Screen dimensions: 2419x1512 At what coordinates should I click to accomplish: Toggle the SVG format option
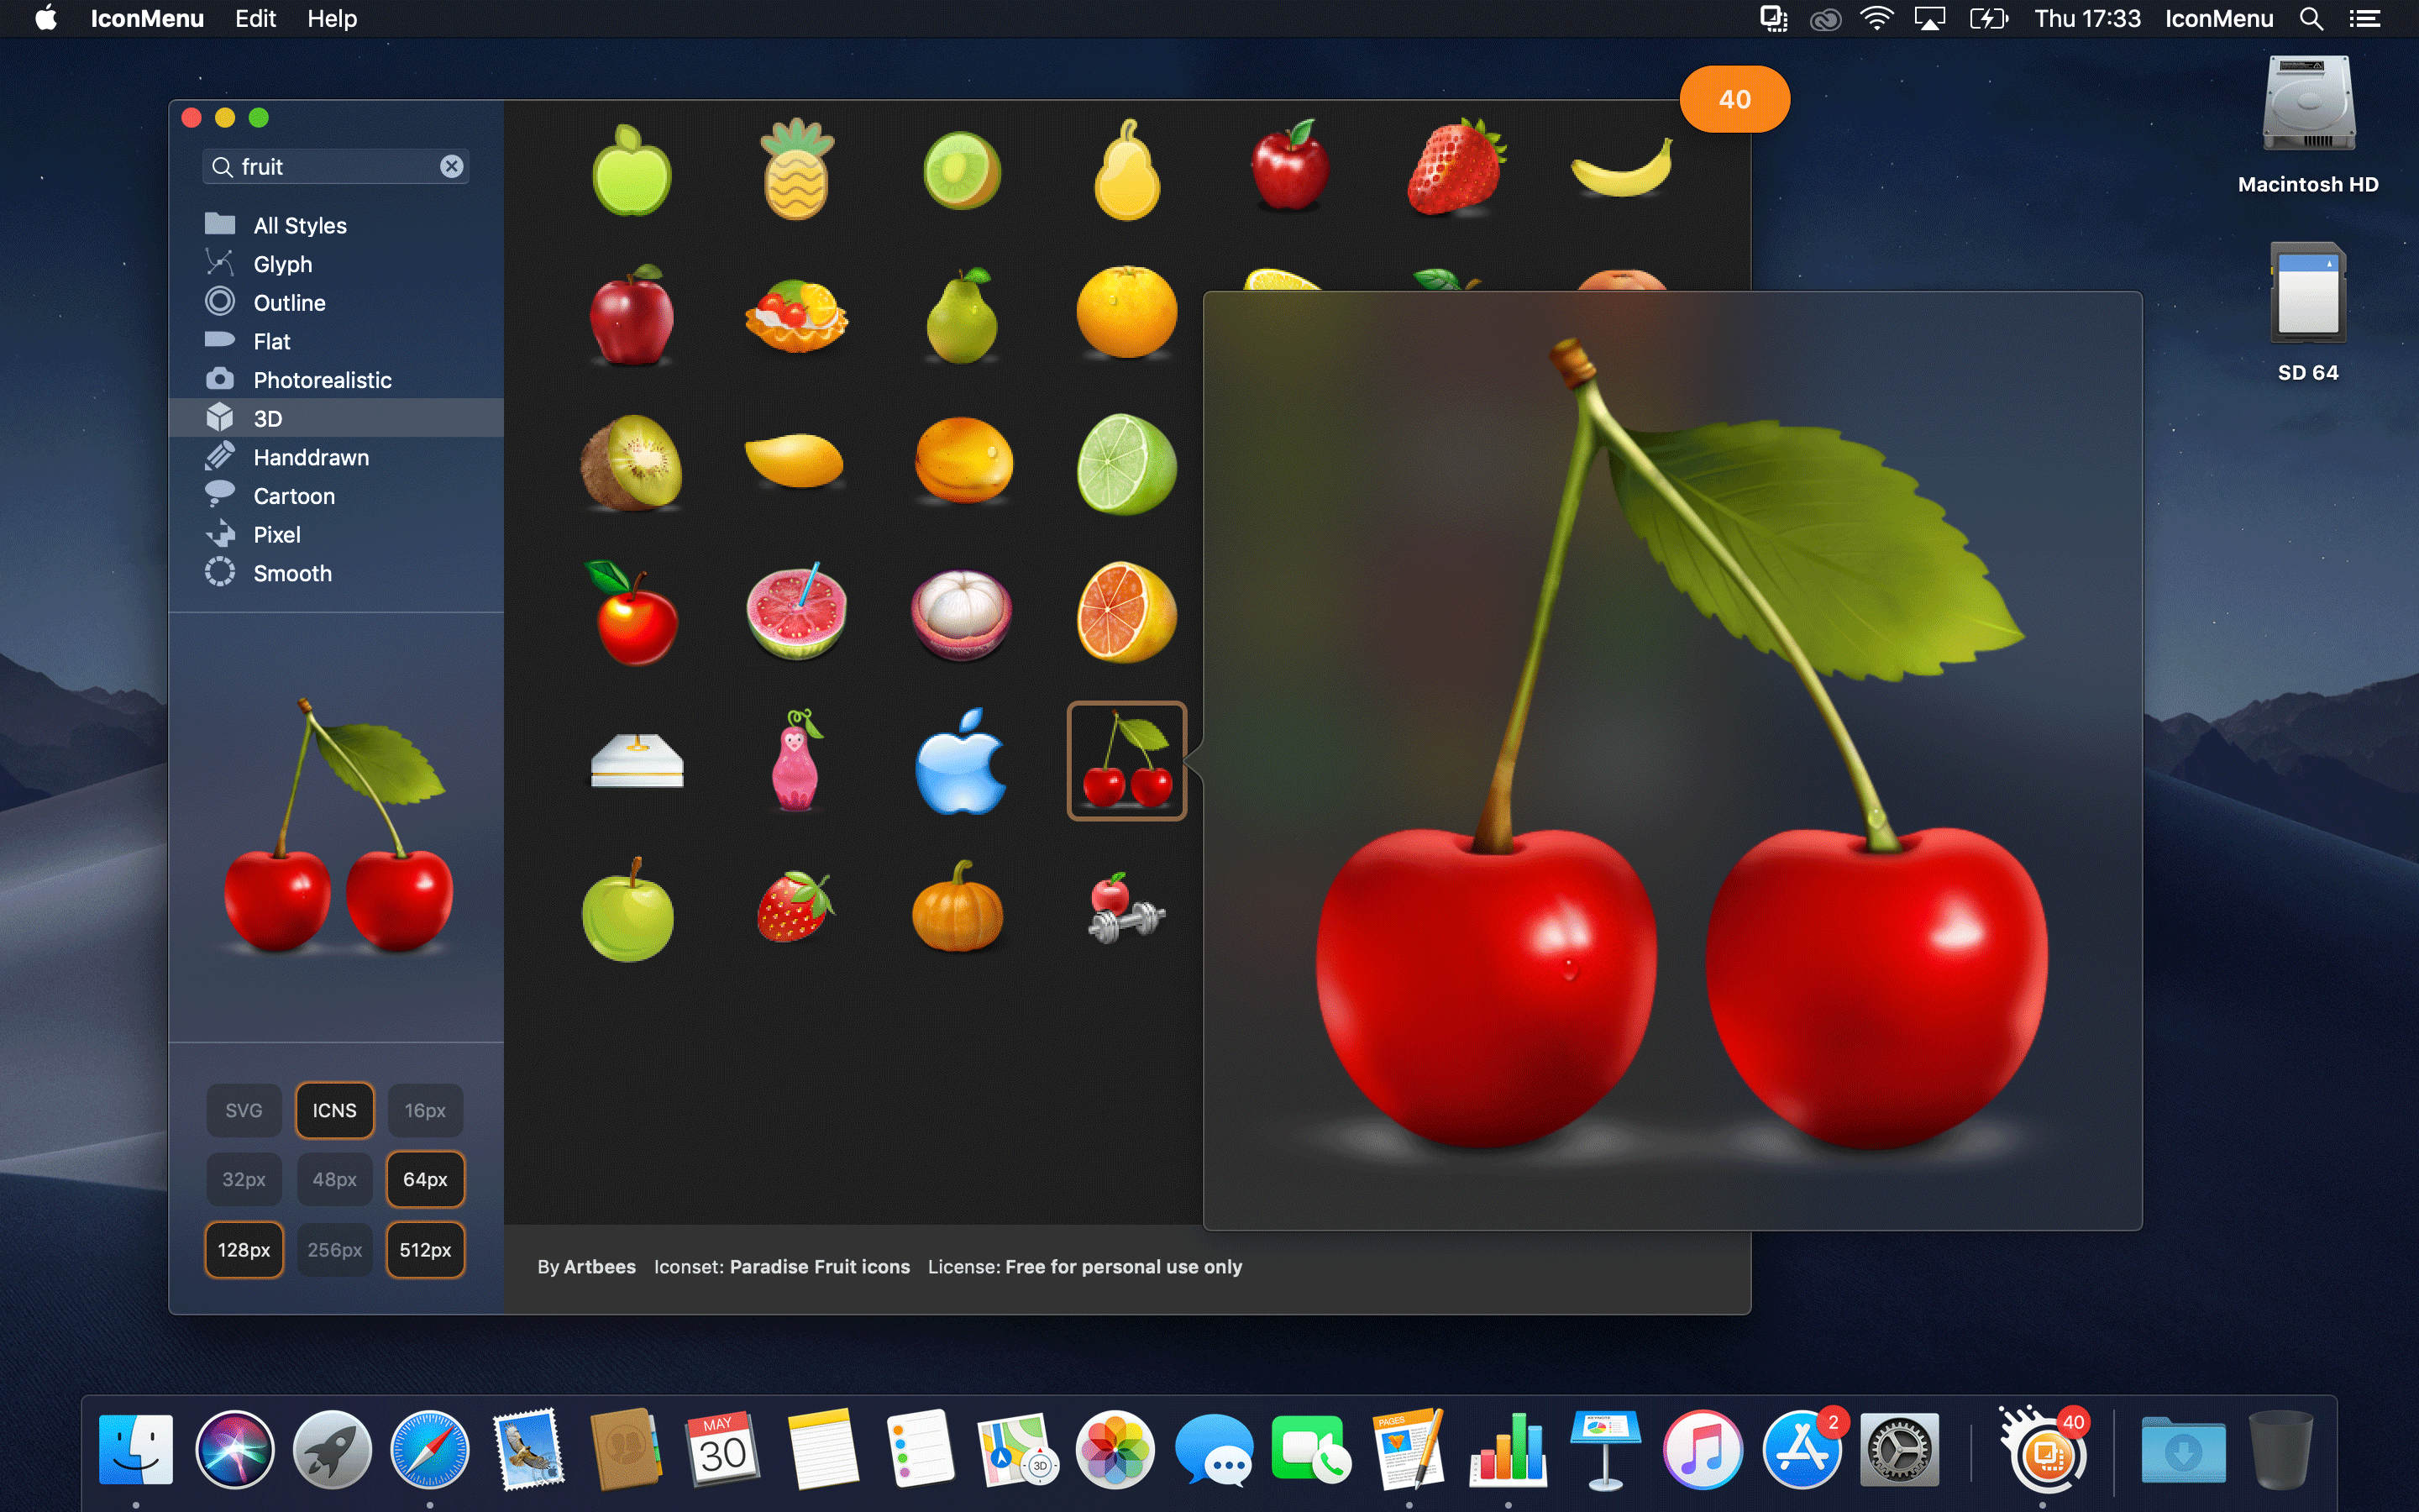pyautogui.click(x=243, y=1110)
